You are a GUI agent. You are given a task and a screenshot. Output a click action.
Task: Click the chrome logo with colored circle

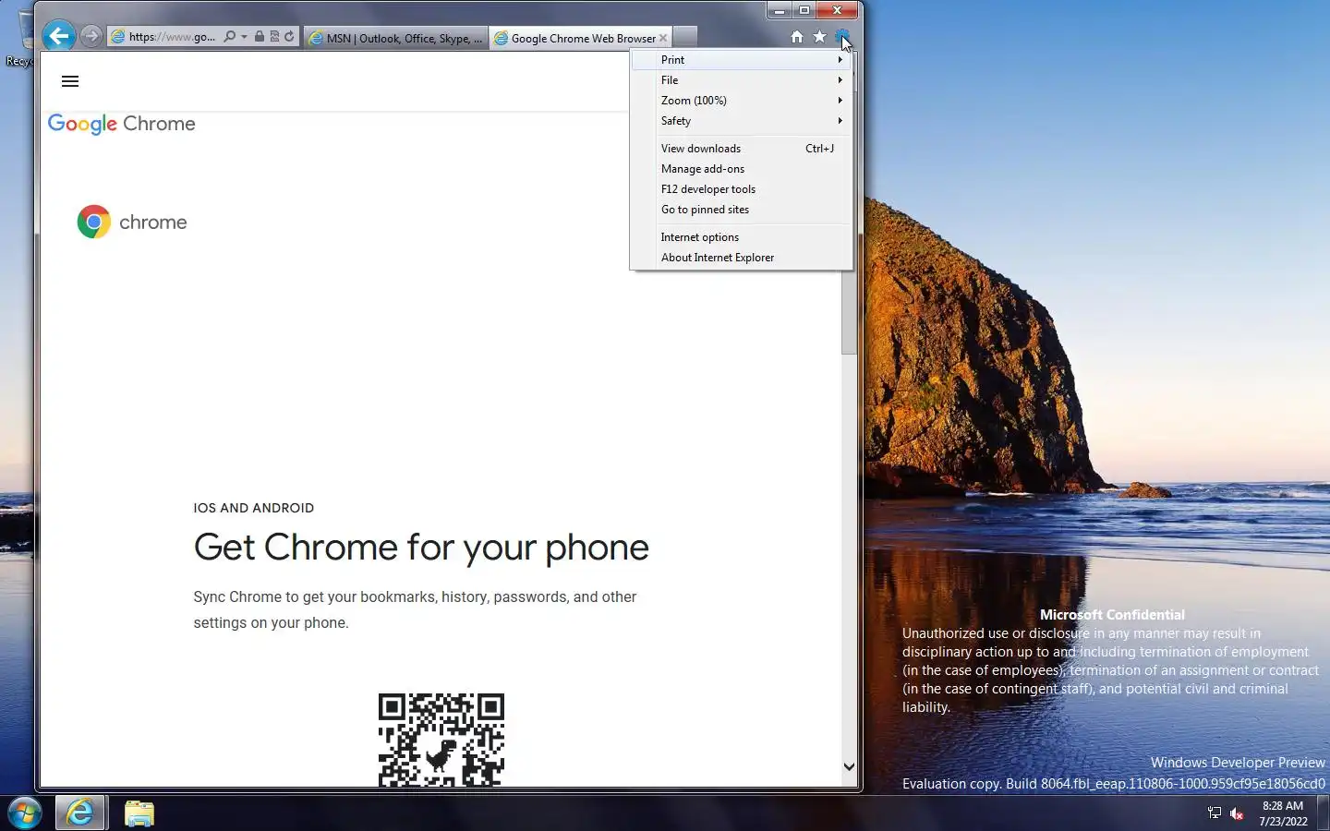point(132,222)
